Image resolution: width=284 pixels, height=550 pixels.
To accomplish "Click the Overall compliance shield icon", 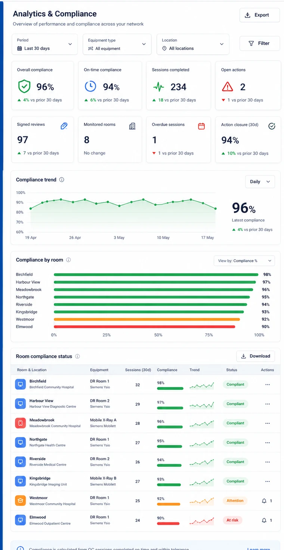I will point(24,87).
